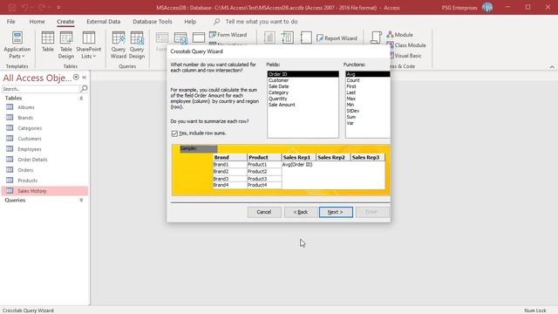The image size is (558, 314).
Task: Open the File tab
Action: tap(11, 21)
